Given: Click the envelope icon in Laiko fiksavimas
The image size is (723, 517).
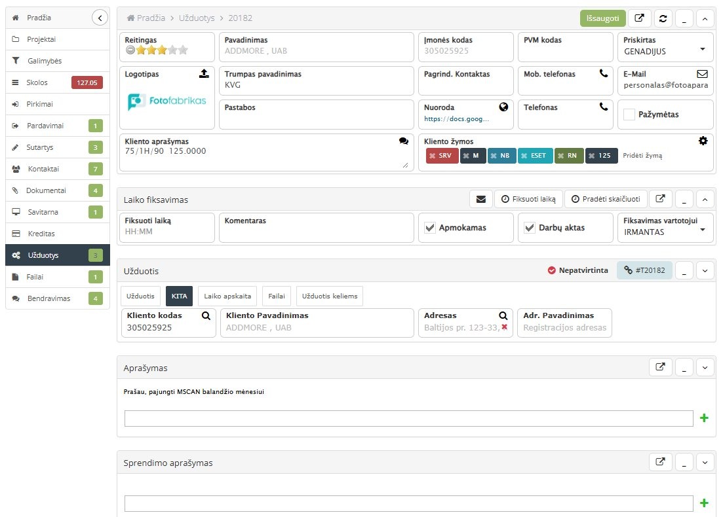Looking at the screenshot, I should tap(481, 199).
